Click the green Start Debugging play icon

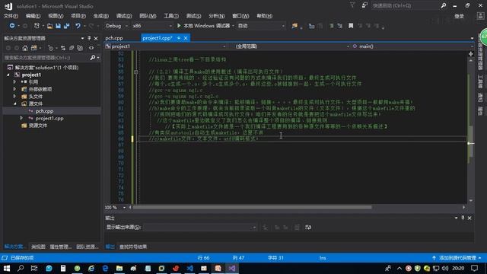pyautogui.click(x=179, y=26)
